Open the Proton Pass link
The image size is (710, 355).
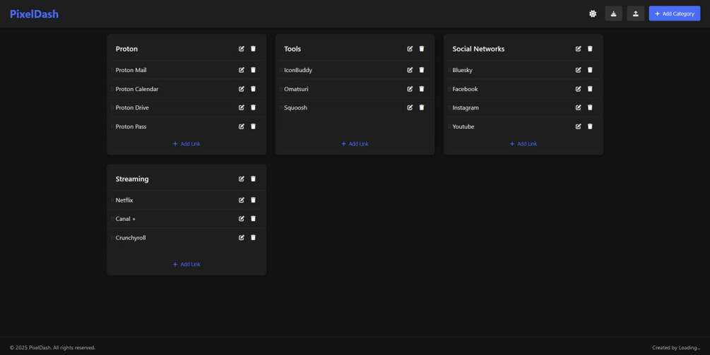(x=131, y=126)
